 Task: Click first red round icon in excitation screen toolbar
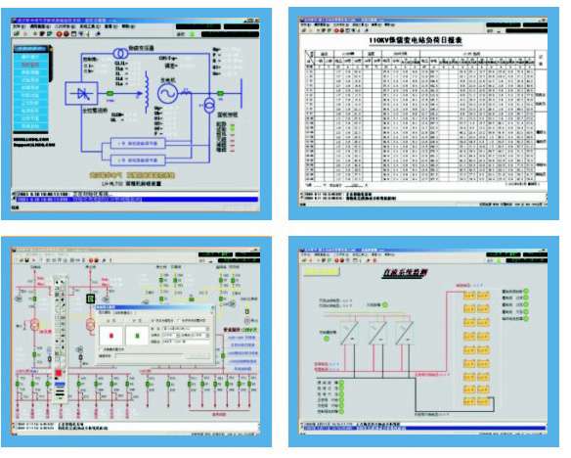click(60, 34)
